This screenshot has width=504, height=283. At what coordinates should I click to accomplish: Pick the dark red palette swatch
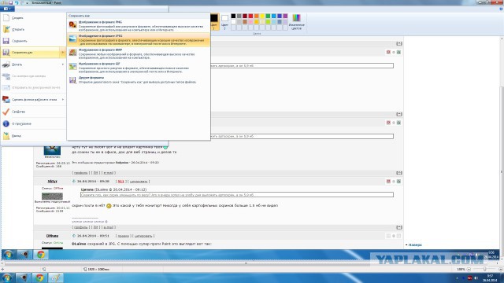click(245, 16)
